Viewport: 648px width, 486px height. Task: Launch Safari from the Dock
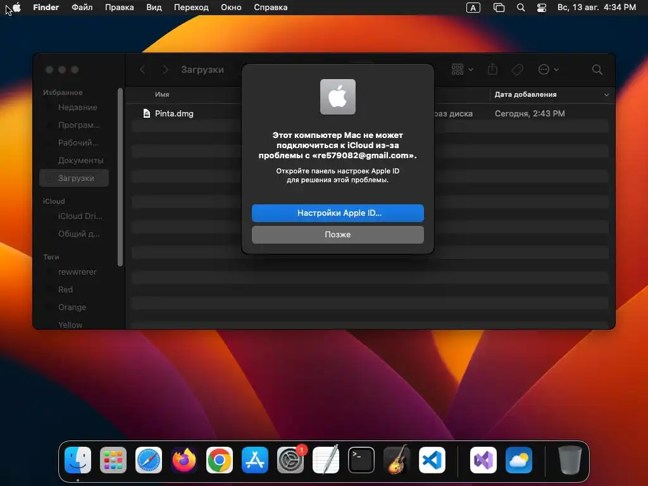149,460
